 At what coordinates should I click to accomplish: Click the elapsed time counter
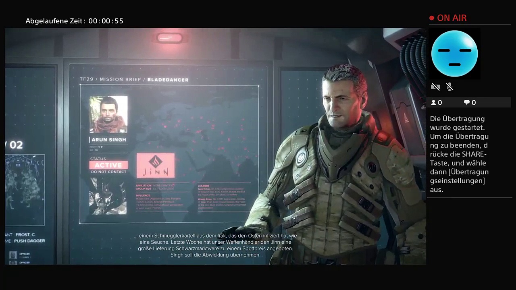(74, 21)
